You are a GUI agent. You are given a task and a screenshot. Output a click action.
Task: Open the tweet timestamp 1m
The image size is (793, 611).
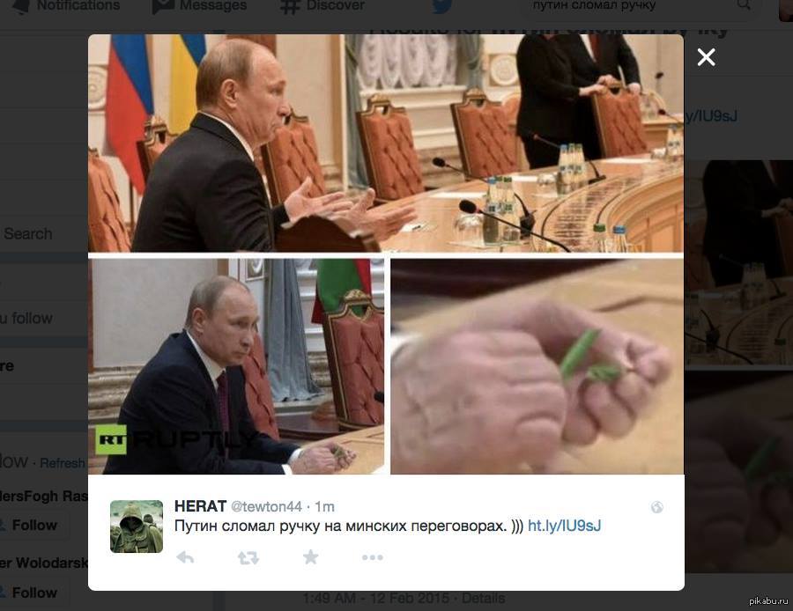(324, 506)
